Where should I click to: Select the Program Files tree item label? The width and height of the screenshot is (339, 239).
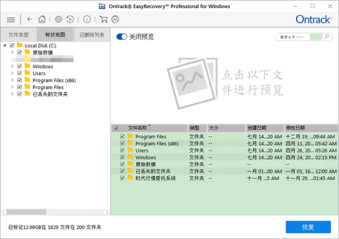click(48, 87)
